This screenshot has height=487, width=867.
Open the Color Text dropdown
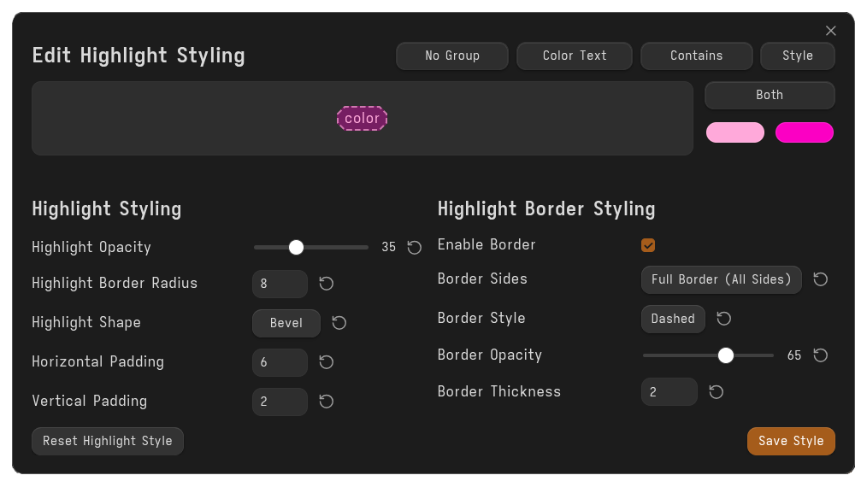pos(575,56)
